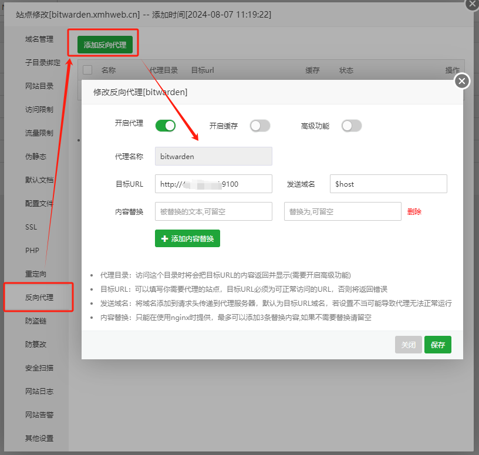Click the 替换为 input field
Viewport: 479px width, 455px height.
[342, 211]
